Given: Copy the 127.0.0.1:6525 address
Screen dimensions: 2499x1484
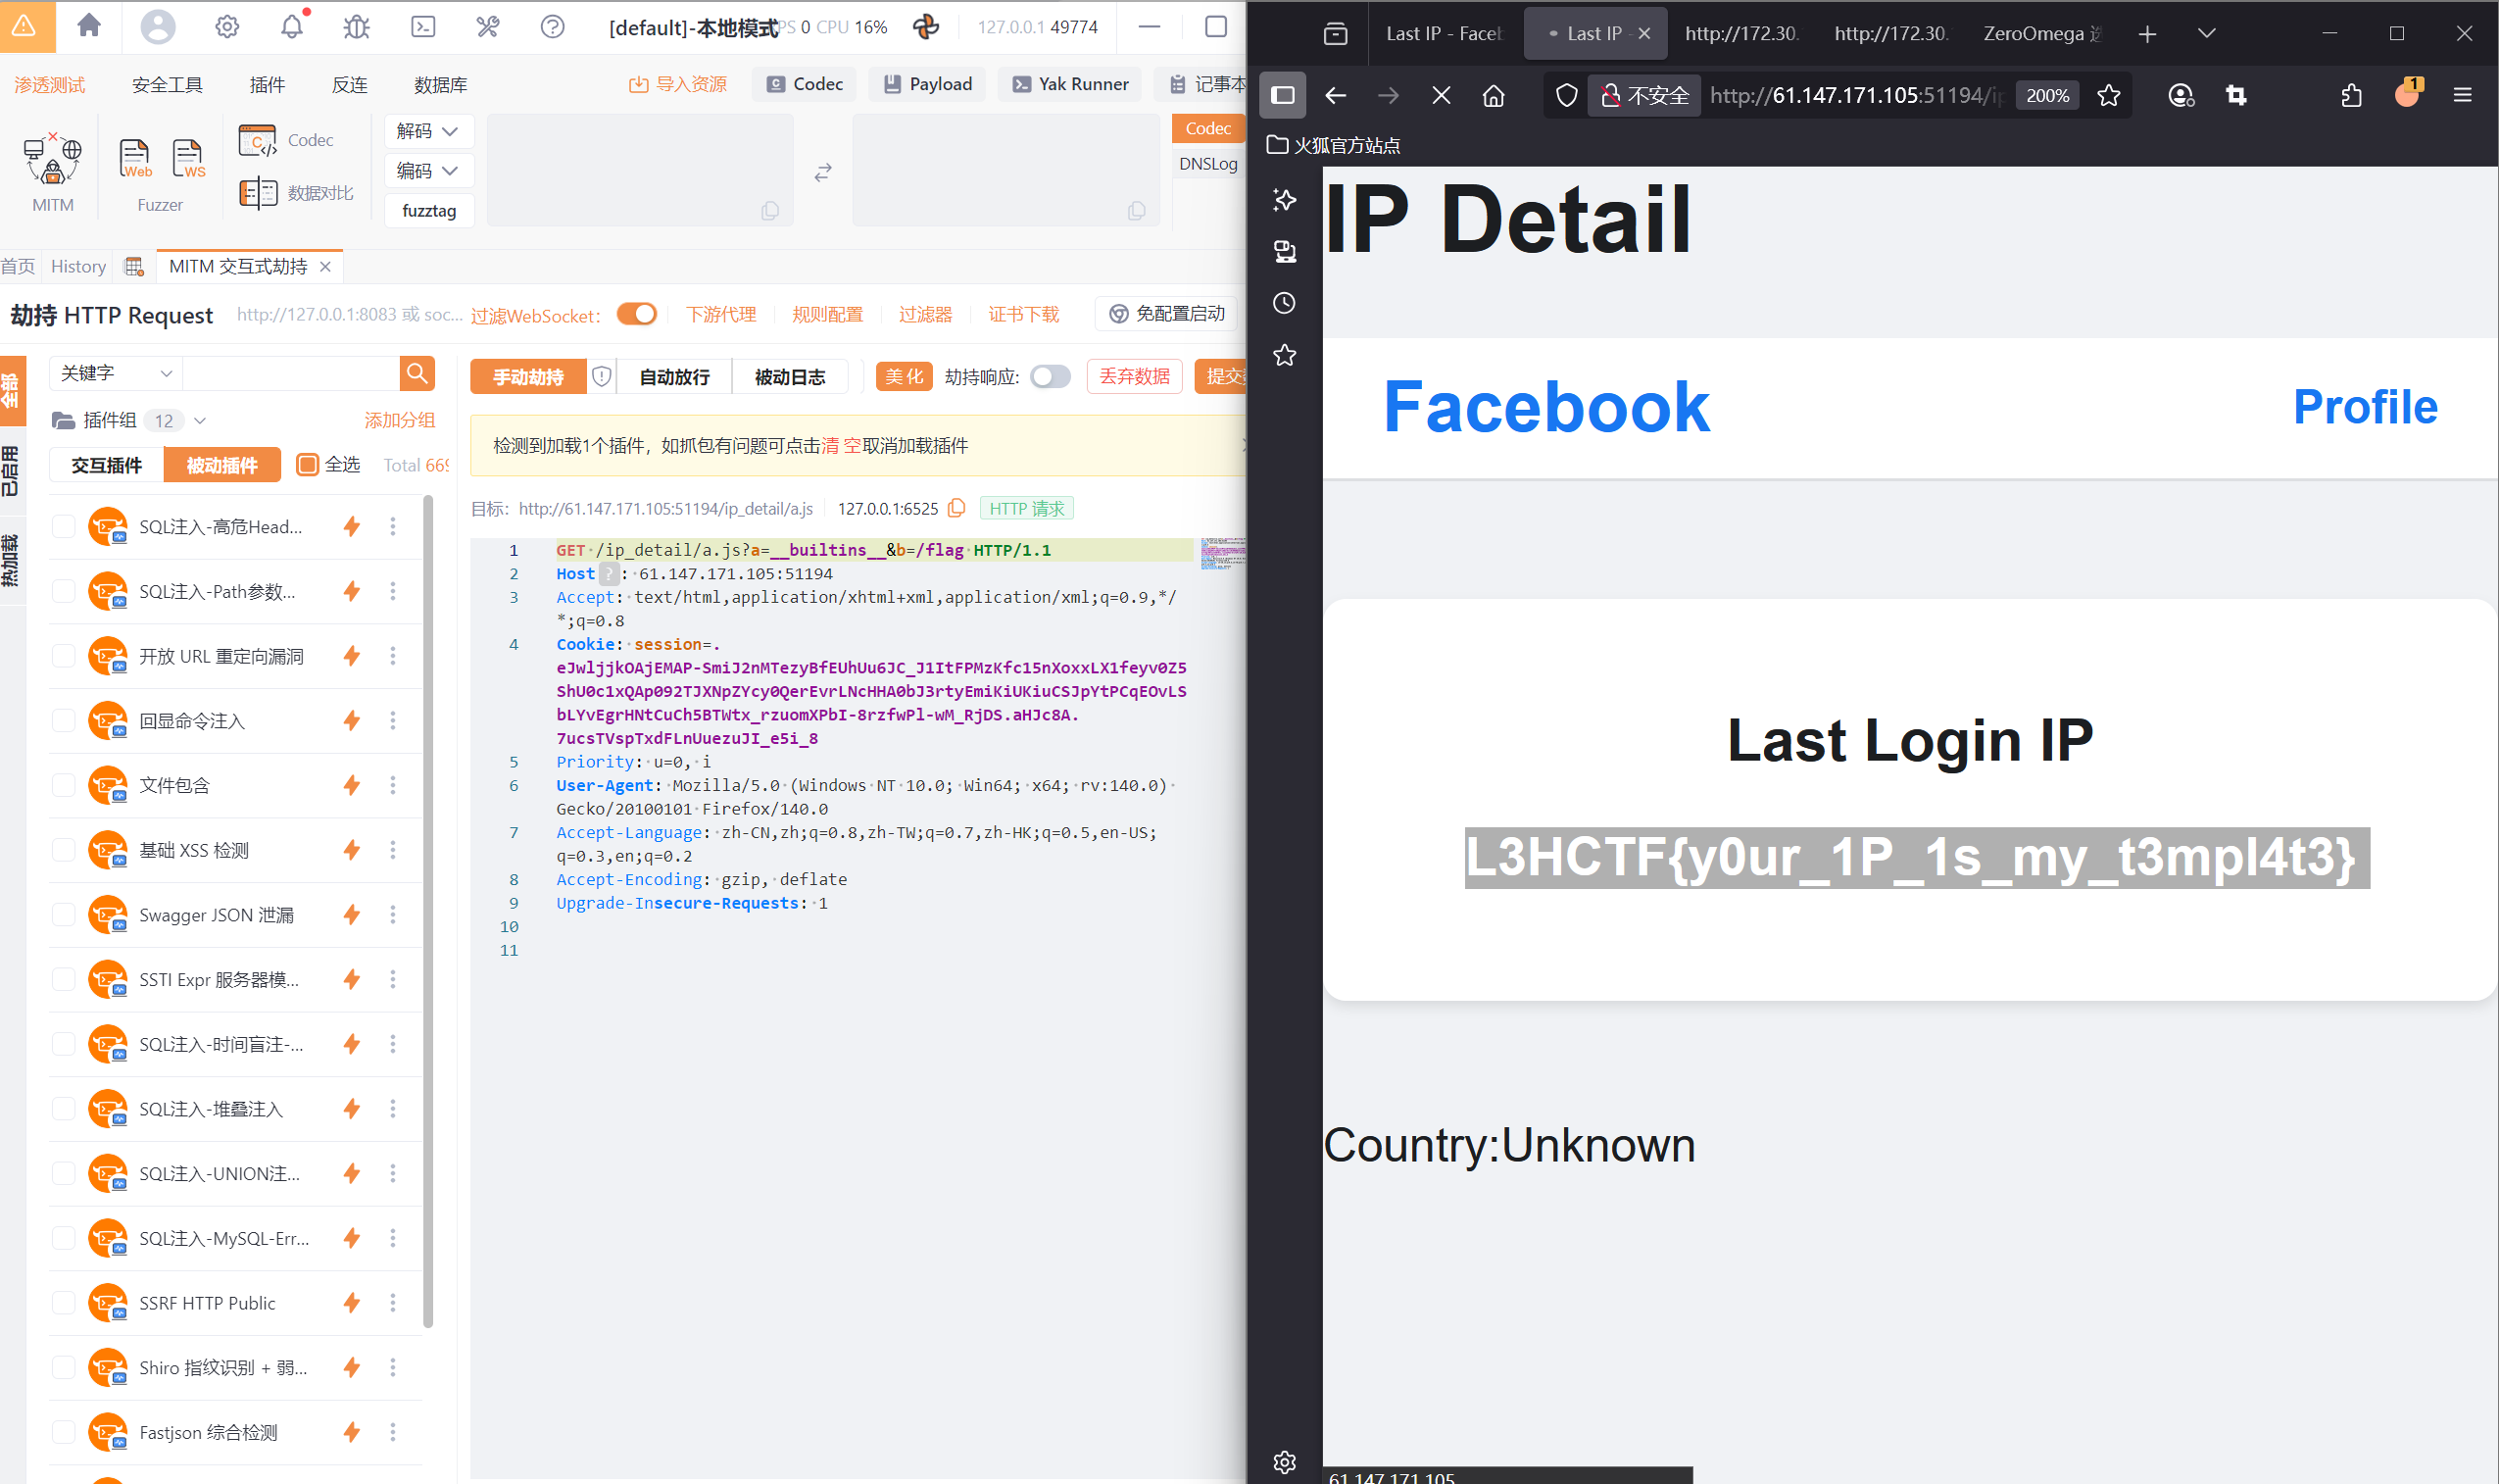Looking at the screenshot, I should click(x=956, y=508).
